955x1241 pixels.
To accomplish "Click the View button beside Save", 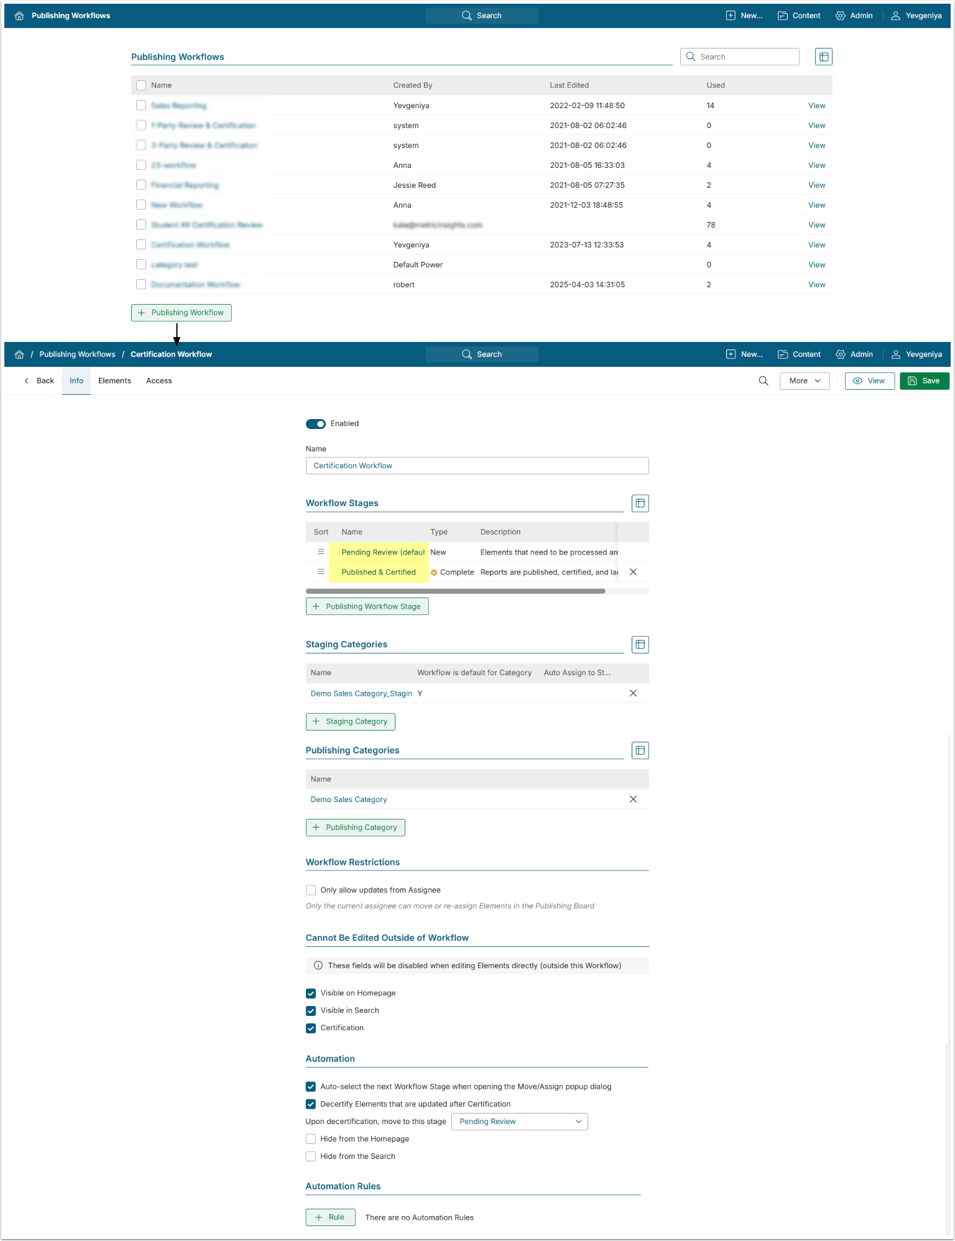I will [x=870, y=381].
